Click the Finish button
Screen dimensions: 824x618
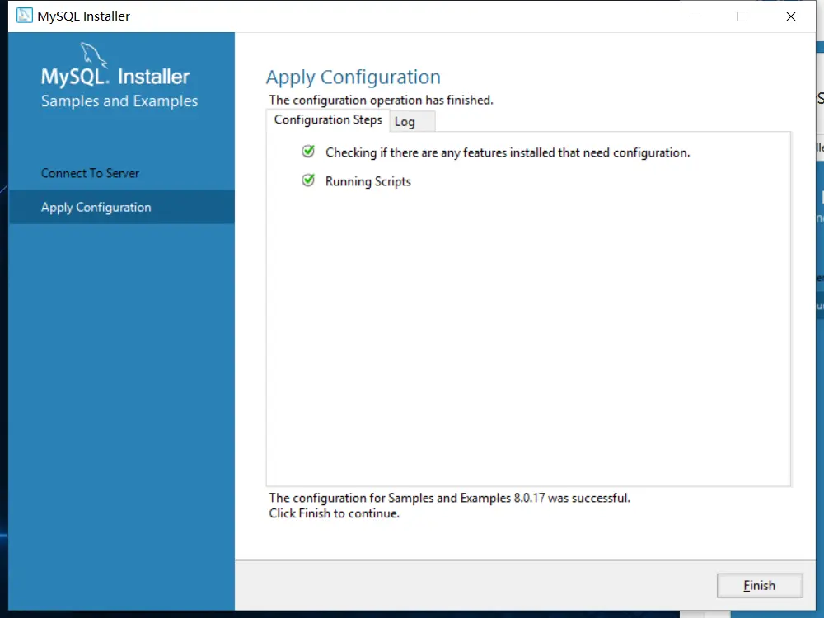pos(760,585)
